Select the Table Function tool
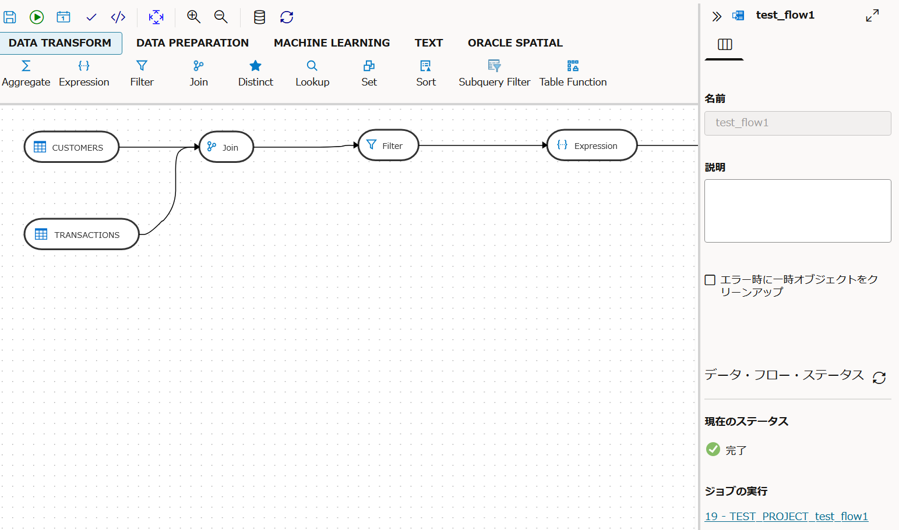This screenshot has height=530, width=899. [x=573, y=74]
